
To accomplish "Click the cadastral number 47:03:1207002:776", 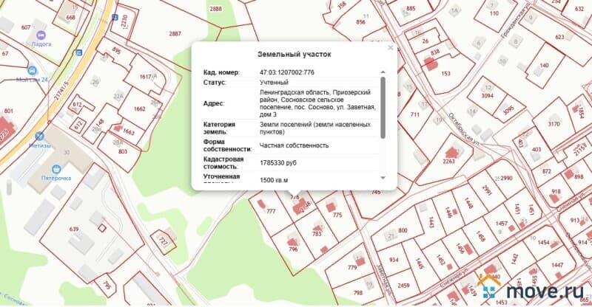I will 287,72.
